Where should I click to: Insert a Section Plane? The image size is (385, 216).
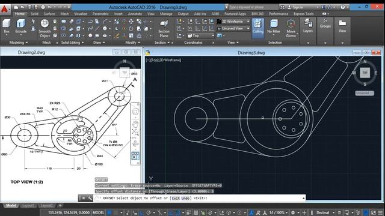click(x=164, y=28)
